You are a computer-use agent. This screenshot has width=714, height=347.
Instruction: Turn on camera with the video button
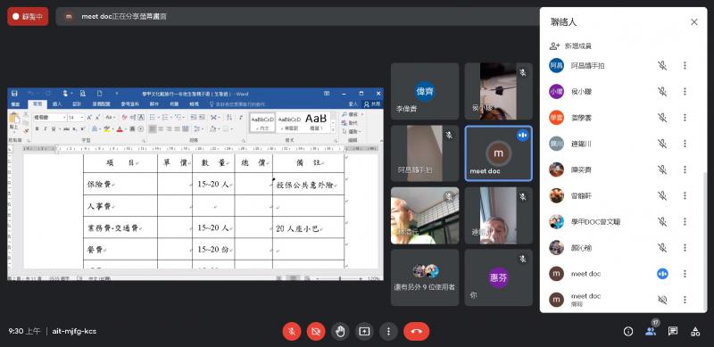316,332
